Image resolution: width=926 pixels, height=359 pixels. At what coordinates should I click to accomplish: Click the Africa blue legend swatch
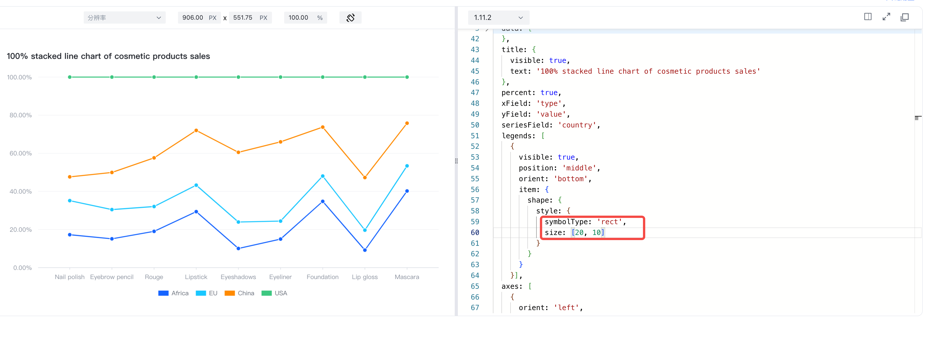[x=163, y=293]
